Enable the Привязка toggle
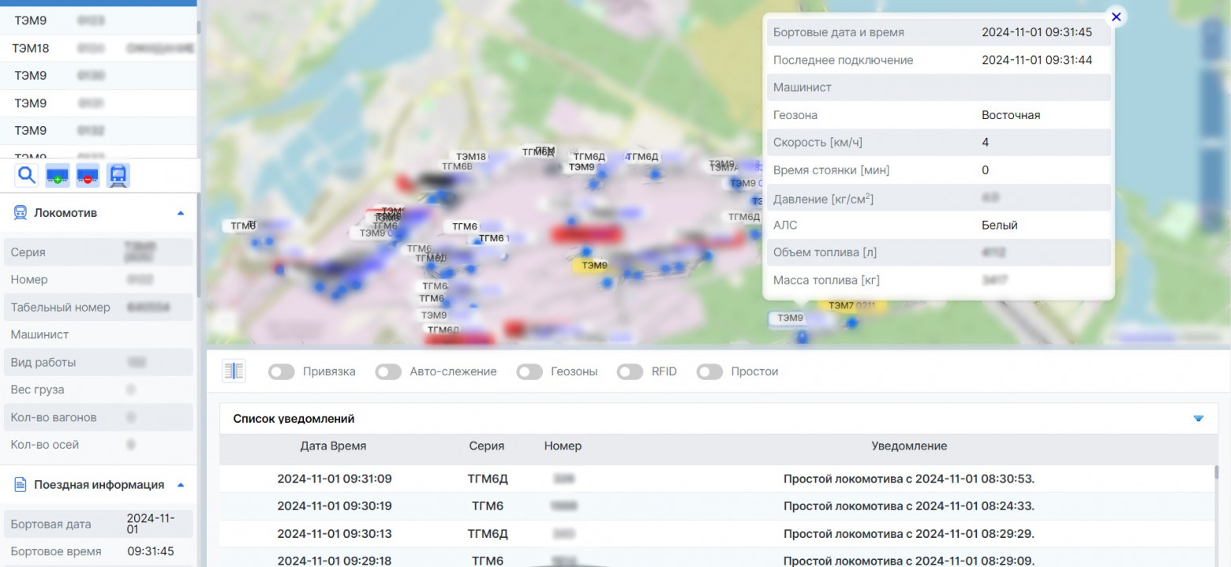1231x567 pixels. coord(282,371)
